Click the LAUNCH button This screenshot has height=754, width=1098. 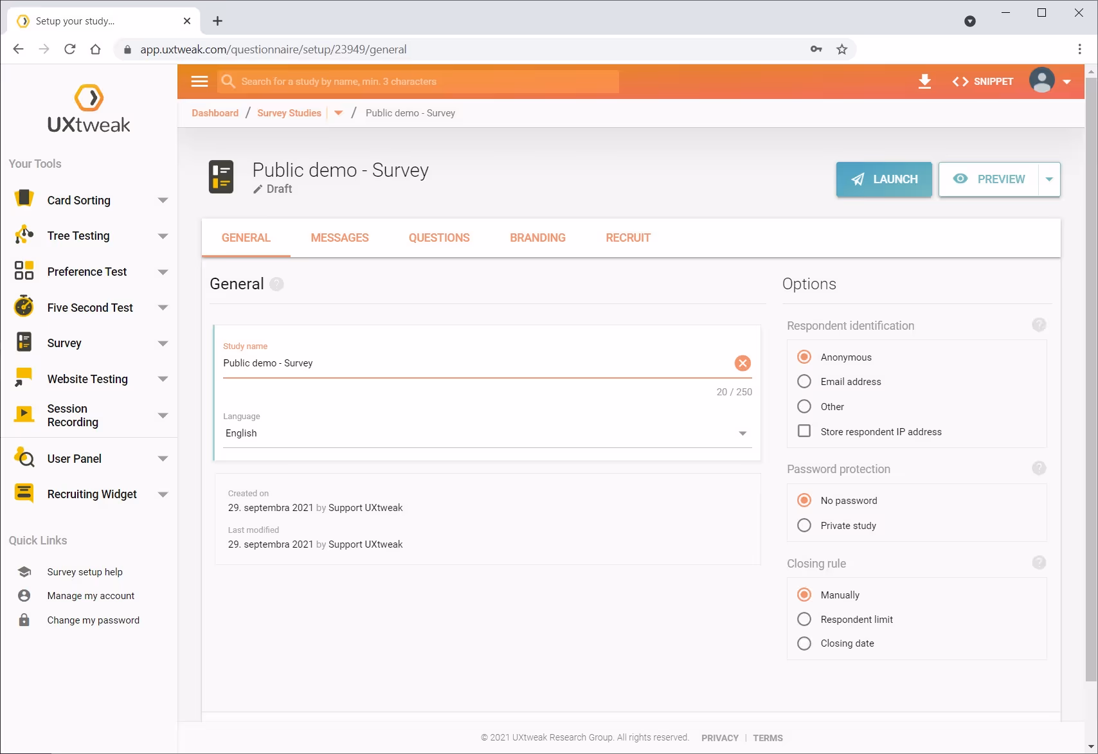[x=884, y=179]
